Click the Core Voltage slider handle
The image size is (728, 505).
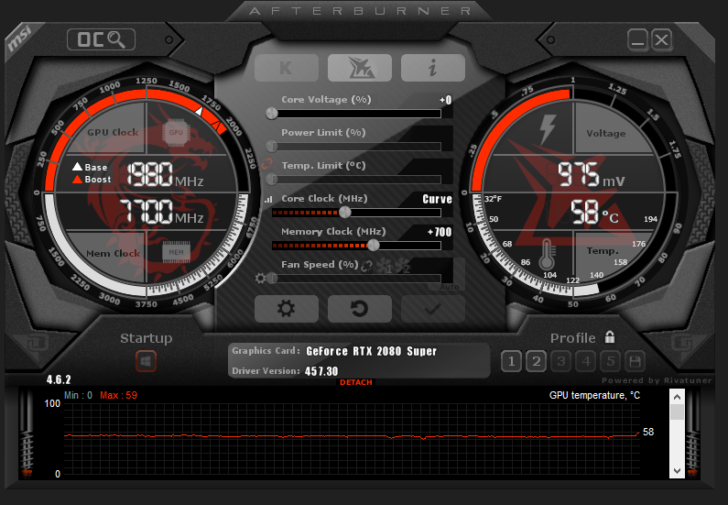tap(272, 114)
